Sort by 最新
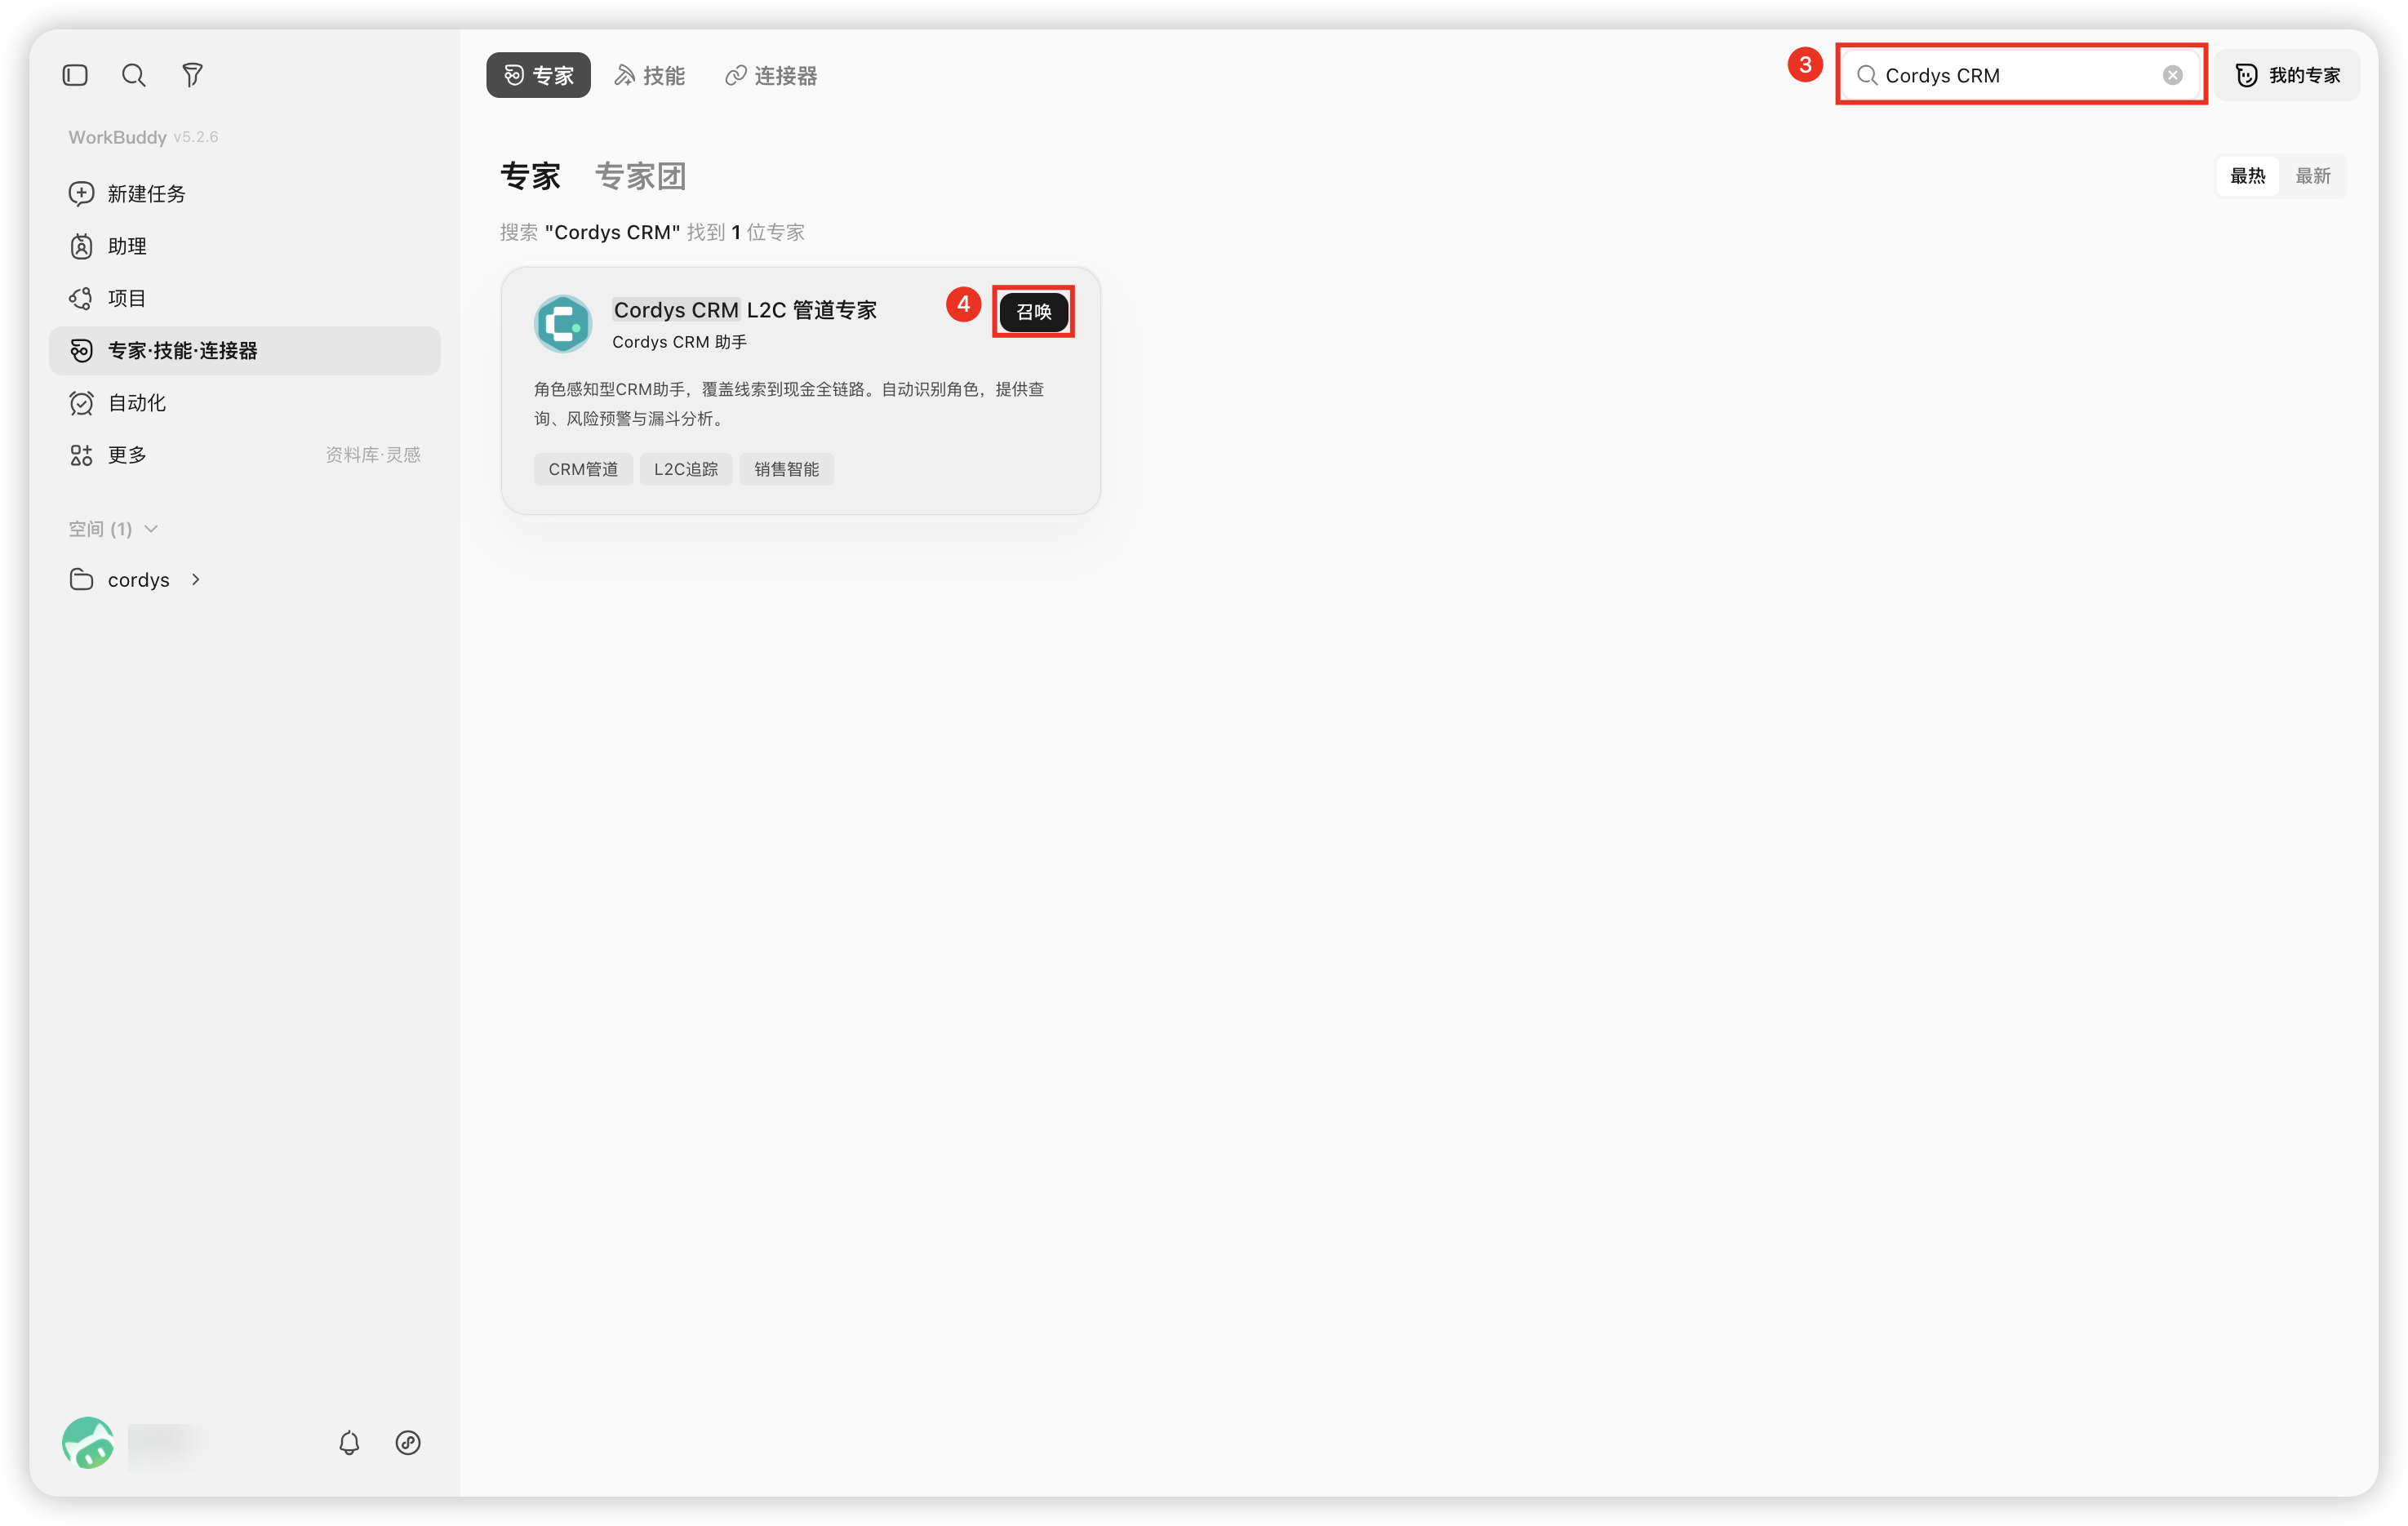 pos(2312,176)
